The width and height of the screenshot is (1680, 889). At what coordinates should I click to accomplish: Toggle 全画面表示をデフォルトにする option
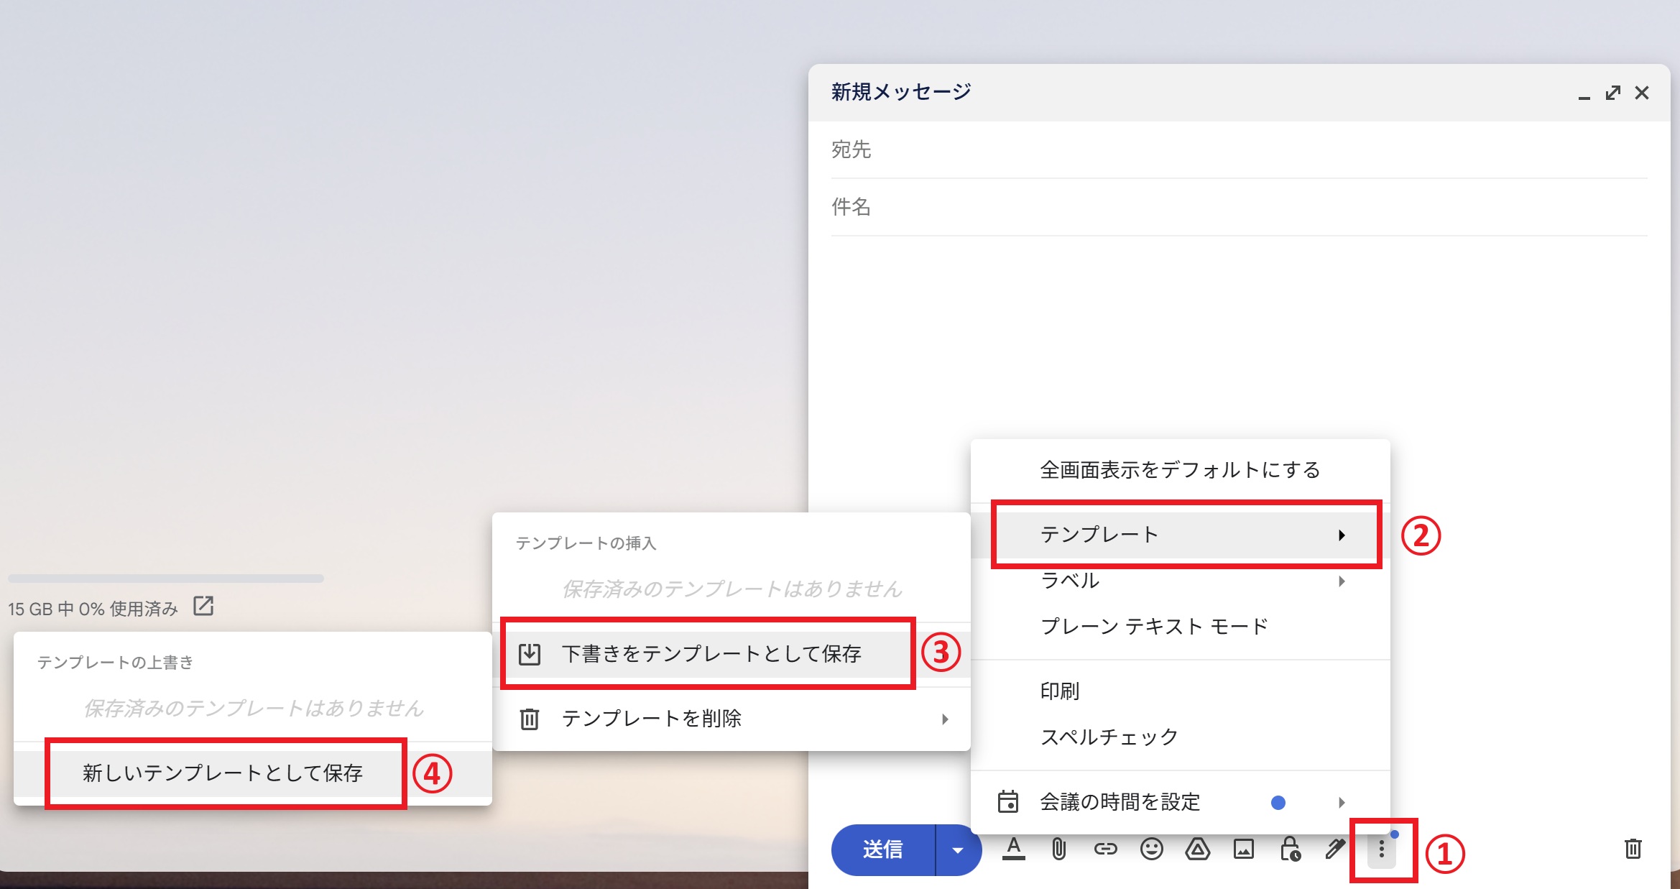pyautogui.click(x=1180, y=470)
